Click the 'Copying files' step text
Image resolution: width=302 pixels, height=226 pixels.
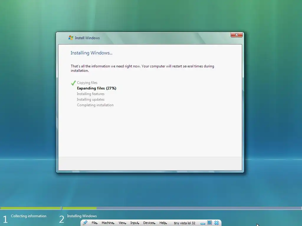click(x=87, y=83)
